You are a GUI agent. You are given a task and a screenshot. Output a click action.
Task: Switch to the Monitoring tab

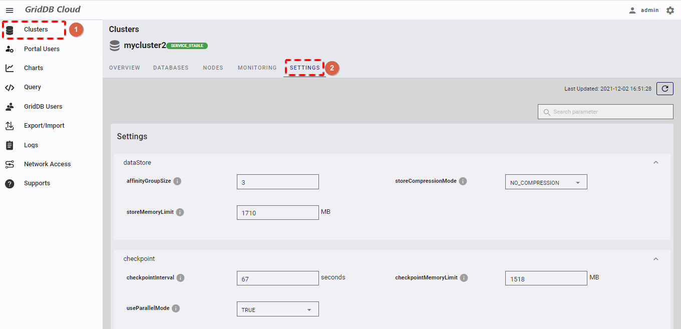point(257,68)
